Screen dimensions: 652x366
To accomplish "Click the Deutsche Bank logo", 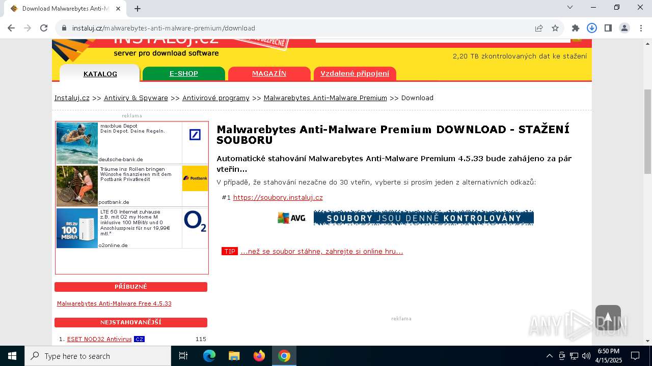I will (x=195, y=135).
